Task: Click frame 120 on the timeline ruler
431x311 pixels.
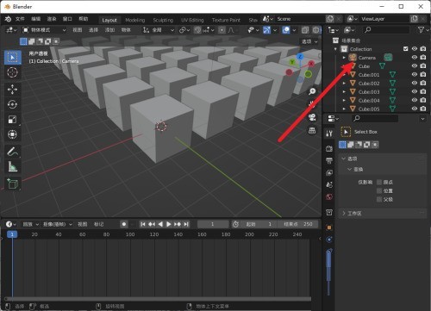Action: pyautogui.click(x=154, y=234)
